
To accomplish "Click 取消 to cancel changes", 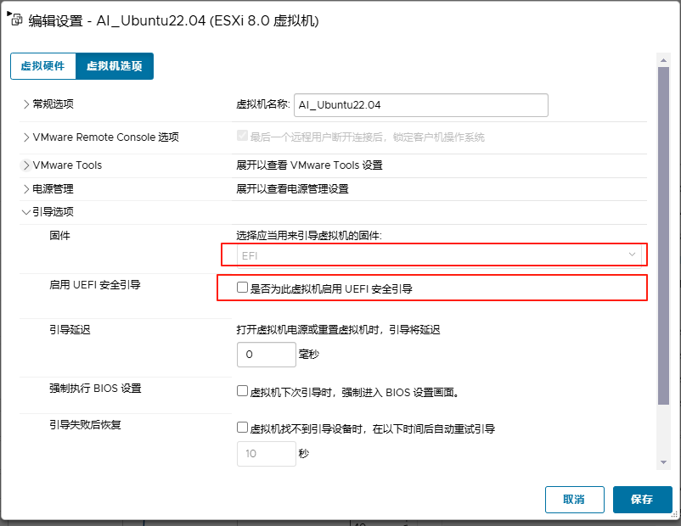I will point(574,500).
